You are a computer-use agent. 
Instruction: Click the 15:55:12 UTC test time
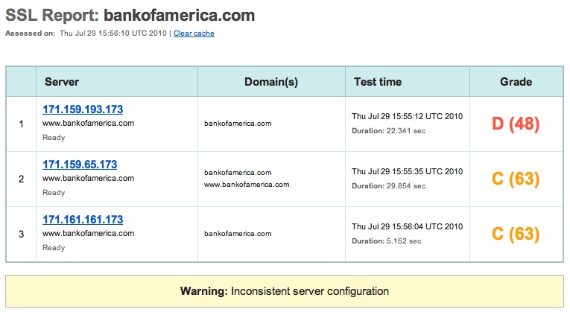click(x=408, y=117)
